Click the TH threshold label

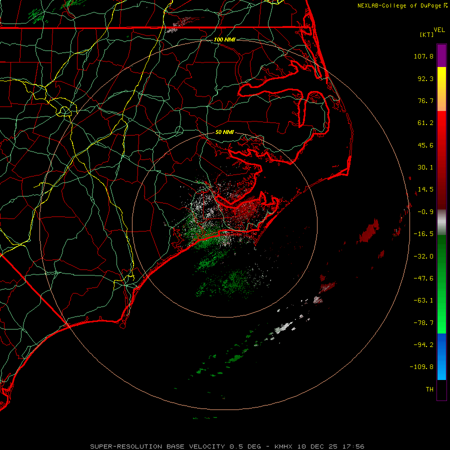(429, 389)
